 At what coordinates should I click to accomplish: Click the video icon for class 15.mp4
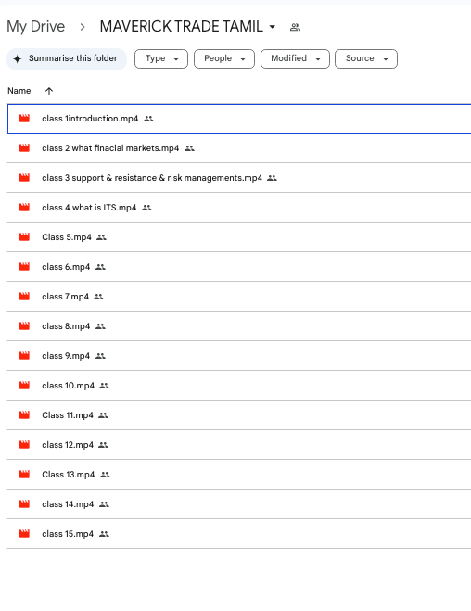(x=24, y=534)
